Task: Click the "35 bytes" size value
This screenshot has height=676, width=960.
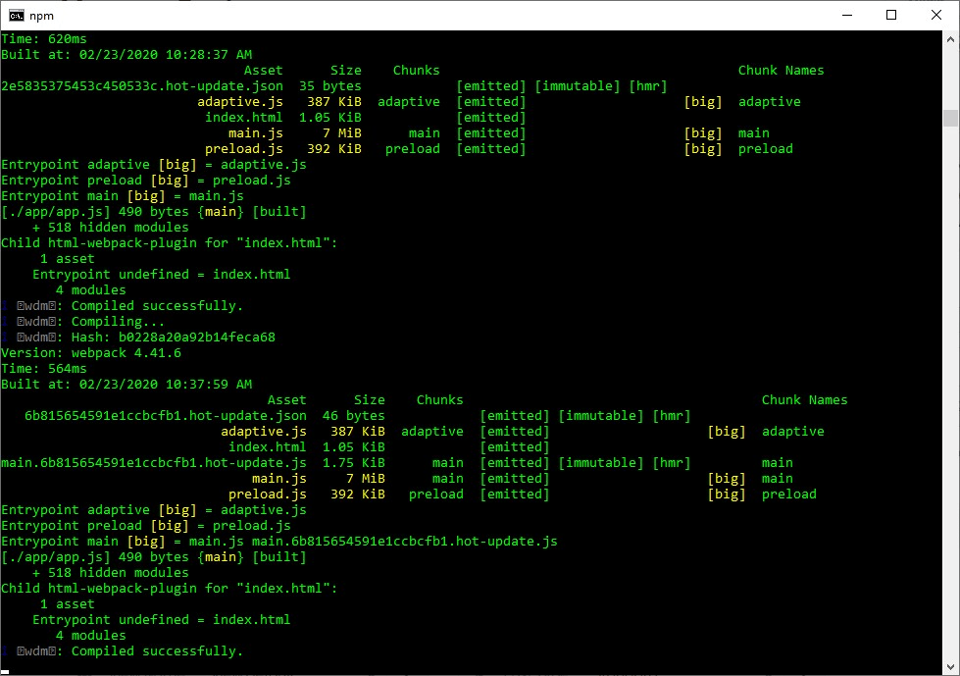Action: click(330, 85)
